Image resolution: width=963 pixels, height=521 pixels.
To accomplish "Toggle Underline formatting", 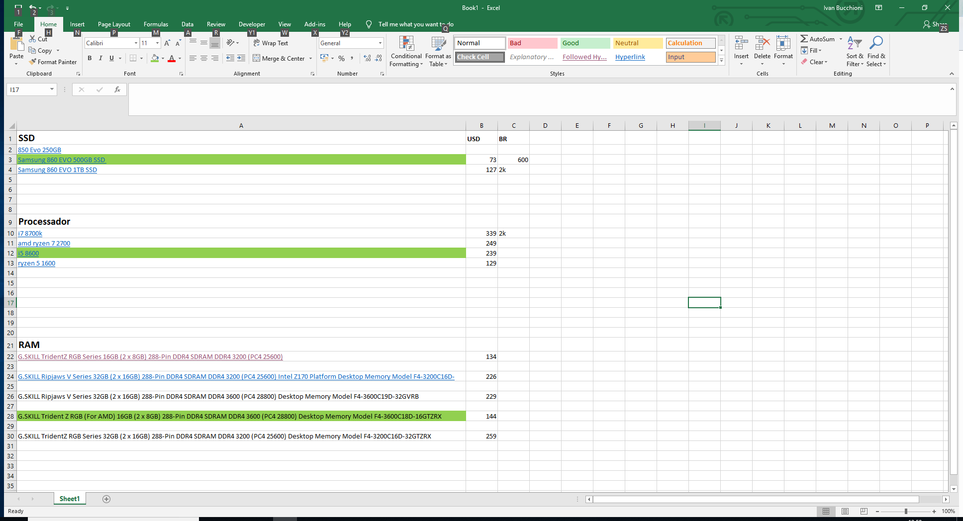I will tap(111, 58).
